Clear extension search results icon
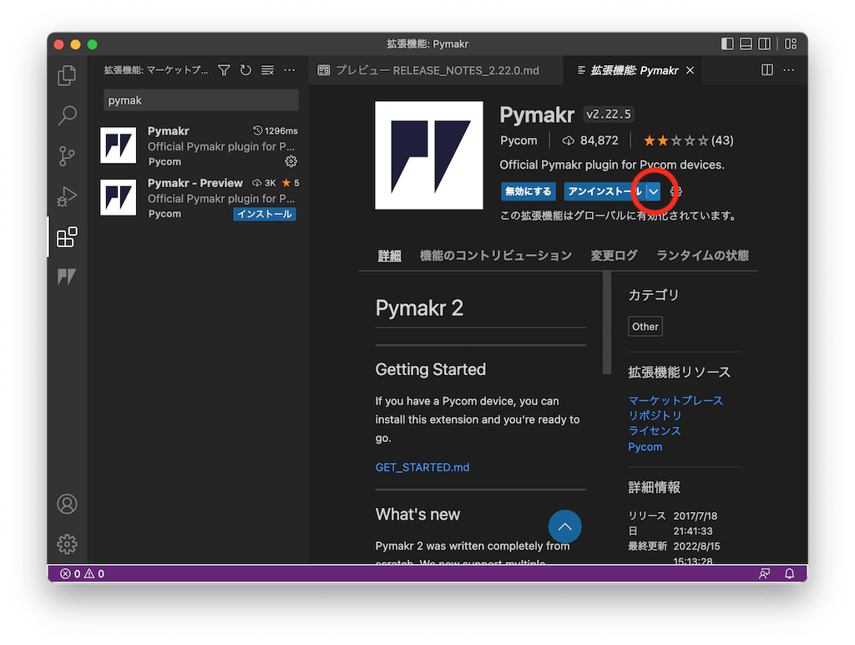 click(x=268, y=70)
